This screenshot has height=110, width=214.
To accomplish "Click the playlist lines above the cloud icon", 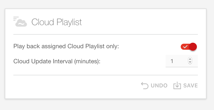I will pyautogui.click(x=16, y=19).
